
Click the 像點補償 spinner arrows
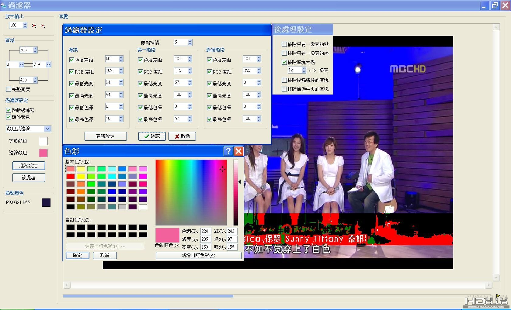click(190, 43)
